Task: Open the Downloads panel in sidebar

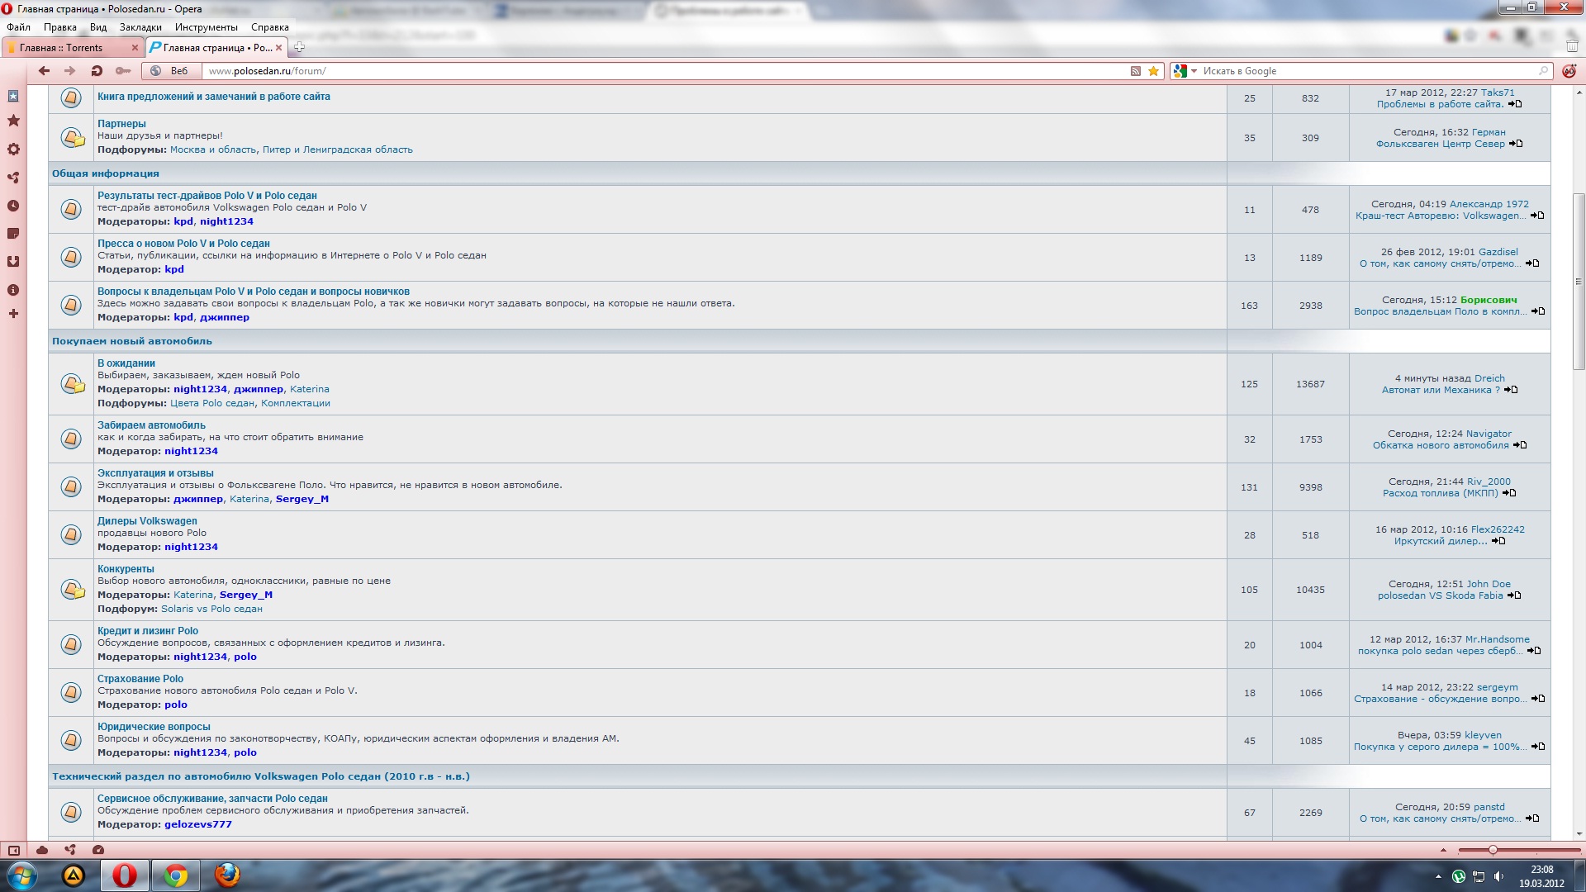Action: tap(13, 262)
